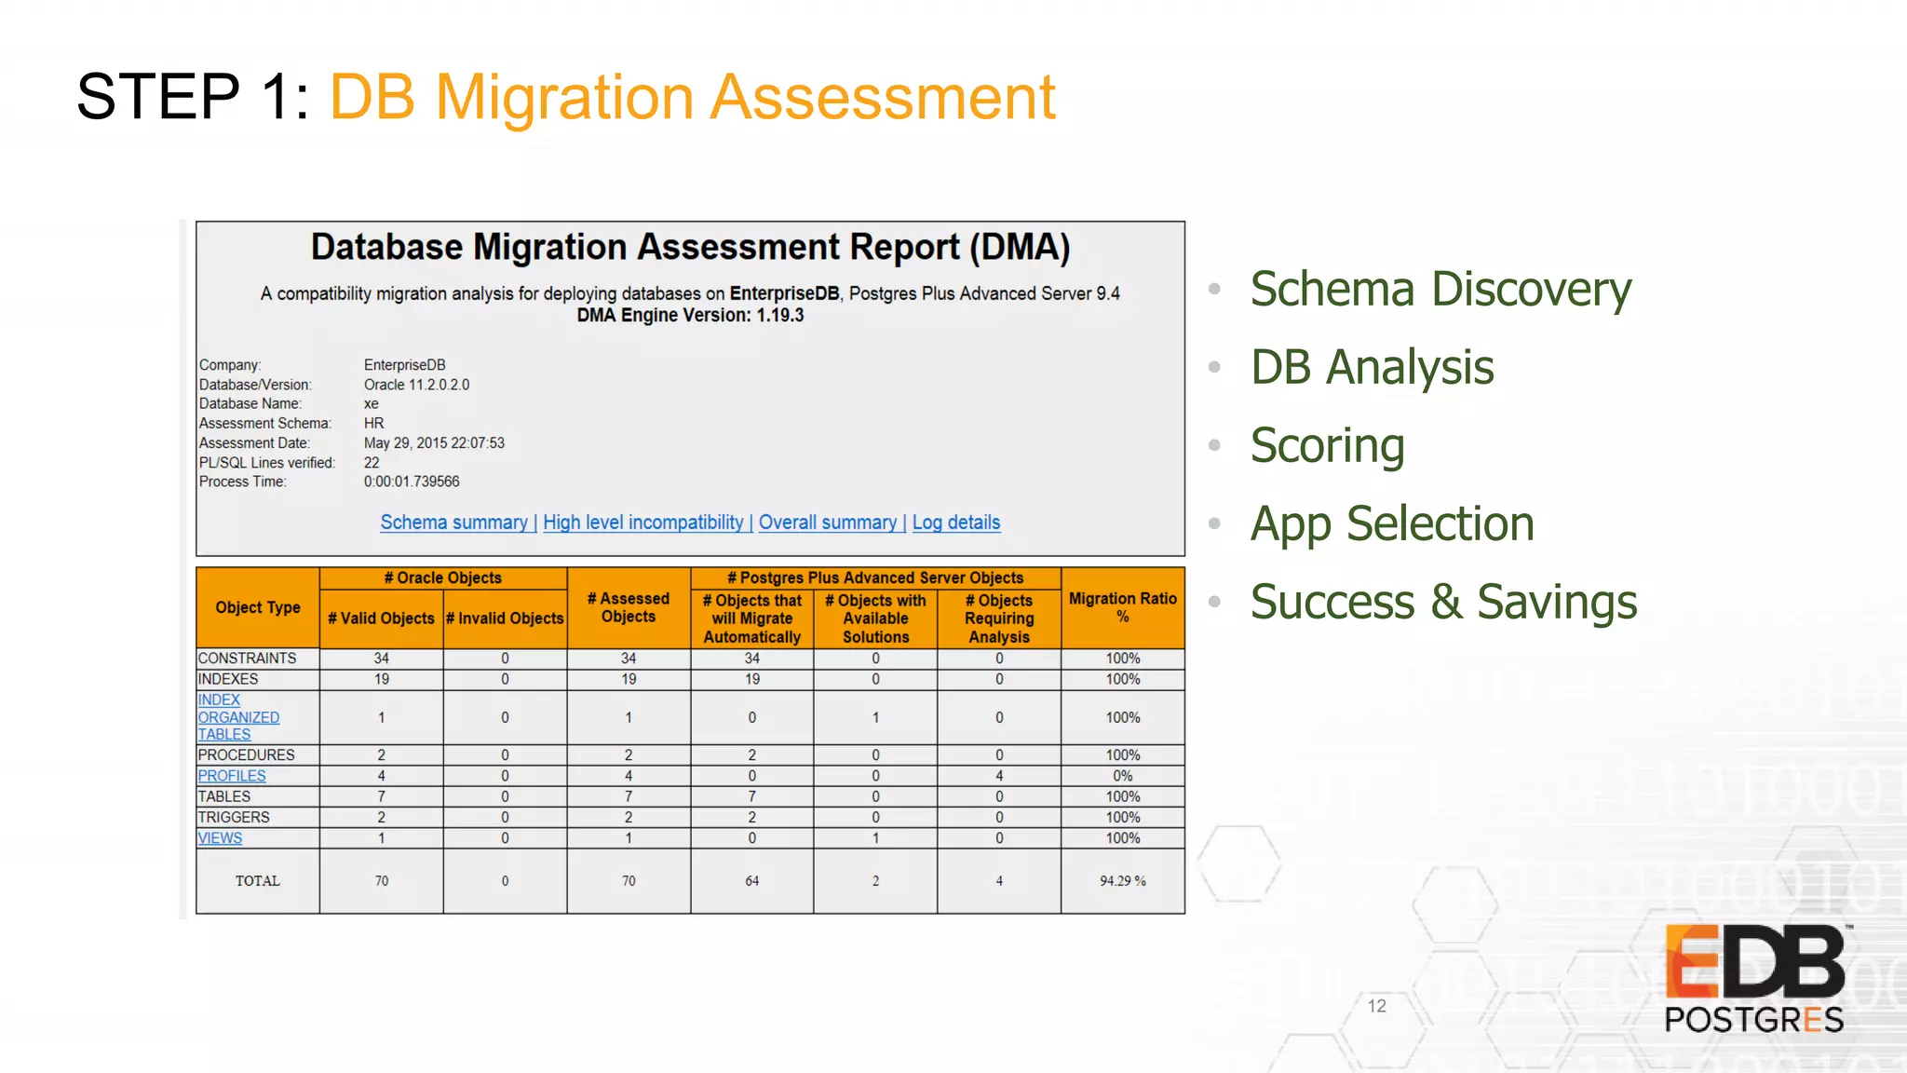Click the # Invalid Objects column header
The width and height of the screenshot is (1907, 1073).
pos(505,618)
